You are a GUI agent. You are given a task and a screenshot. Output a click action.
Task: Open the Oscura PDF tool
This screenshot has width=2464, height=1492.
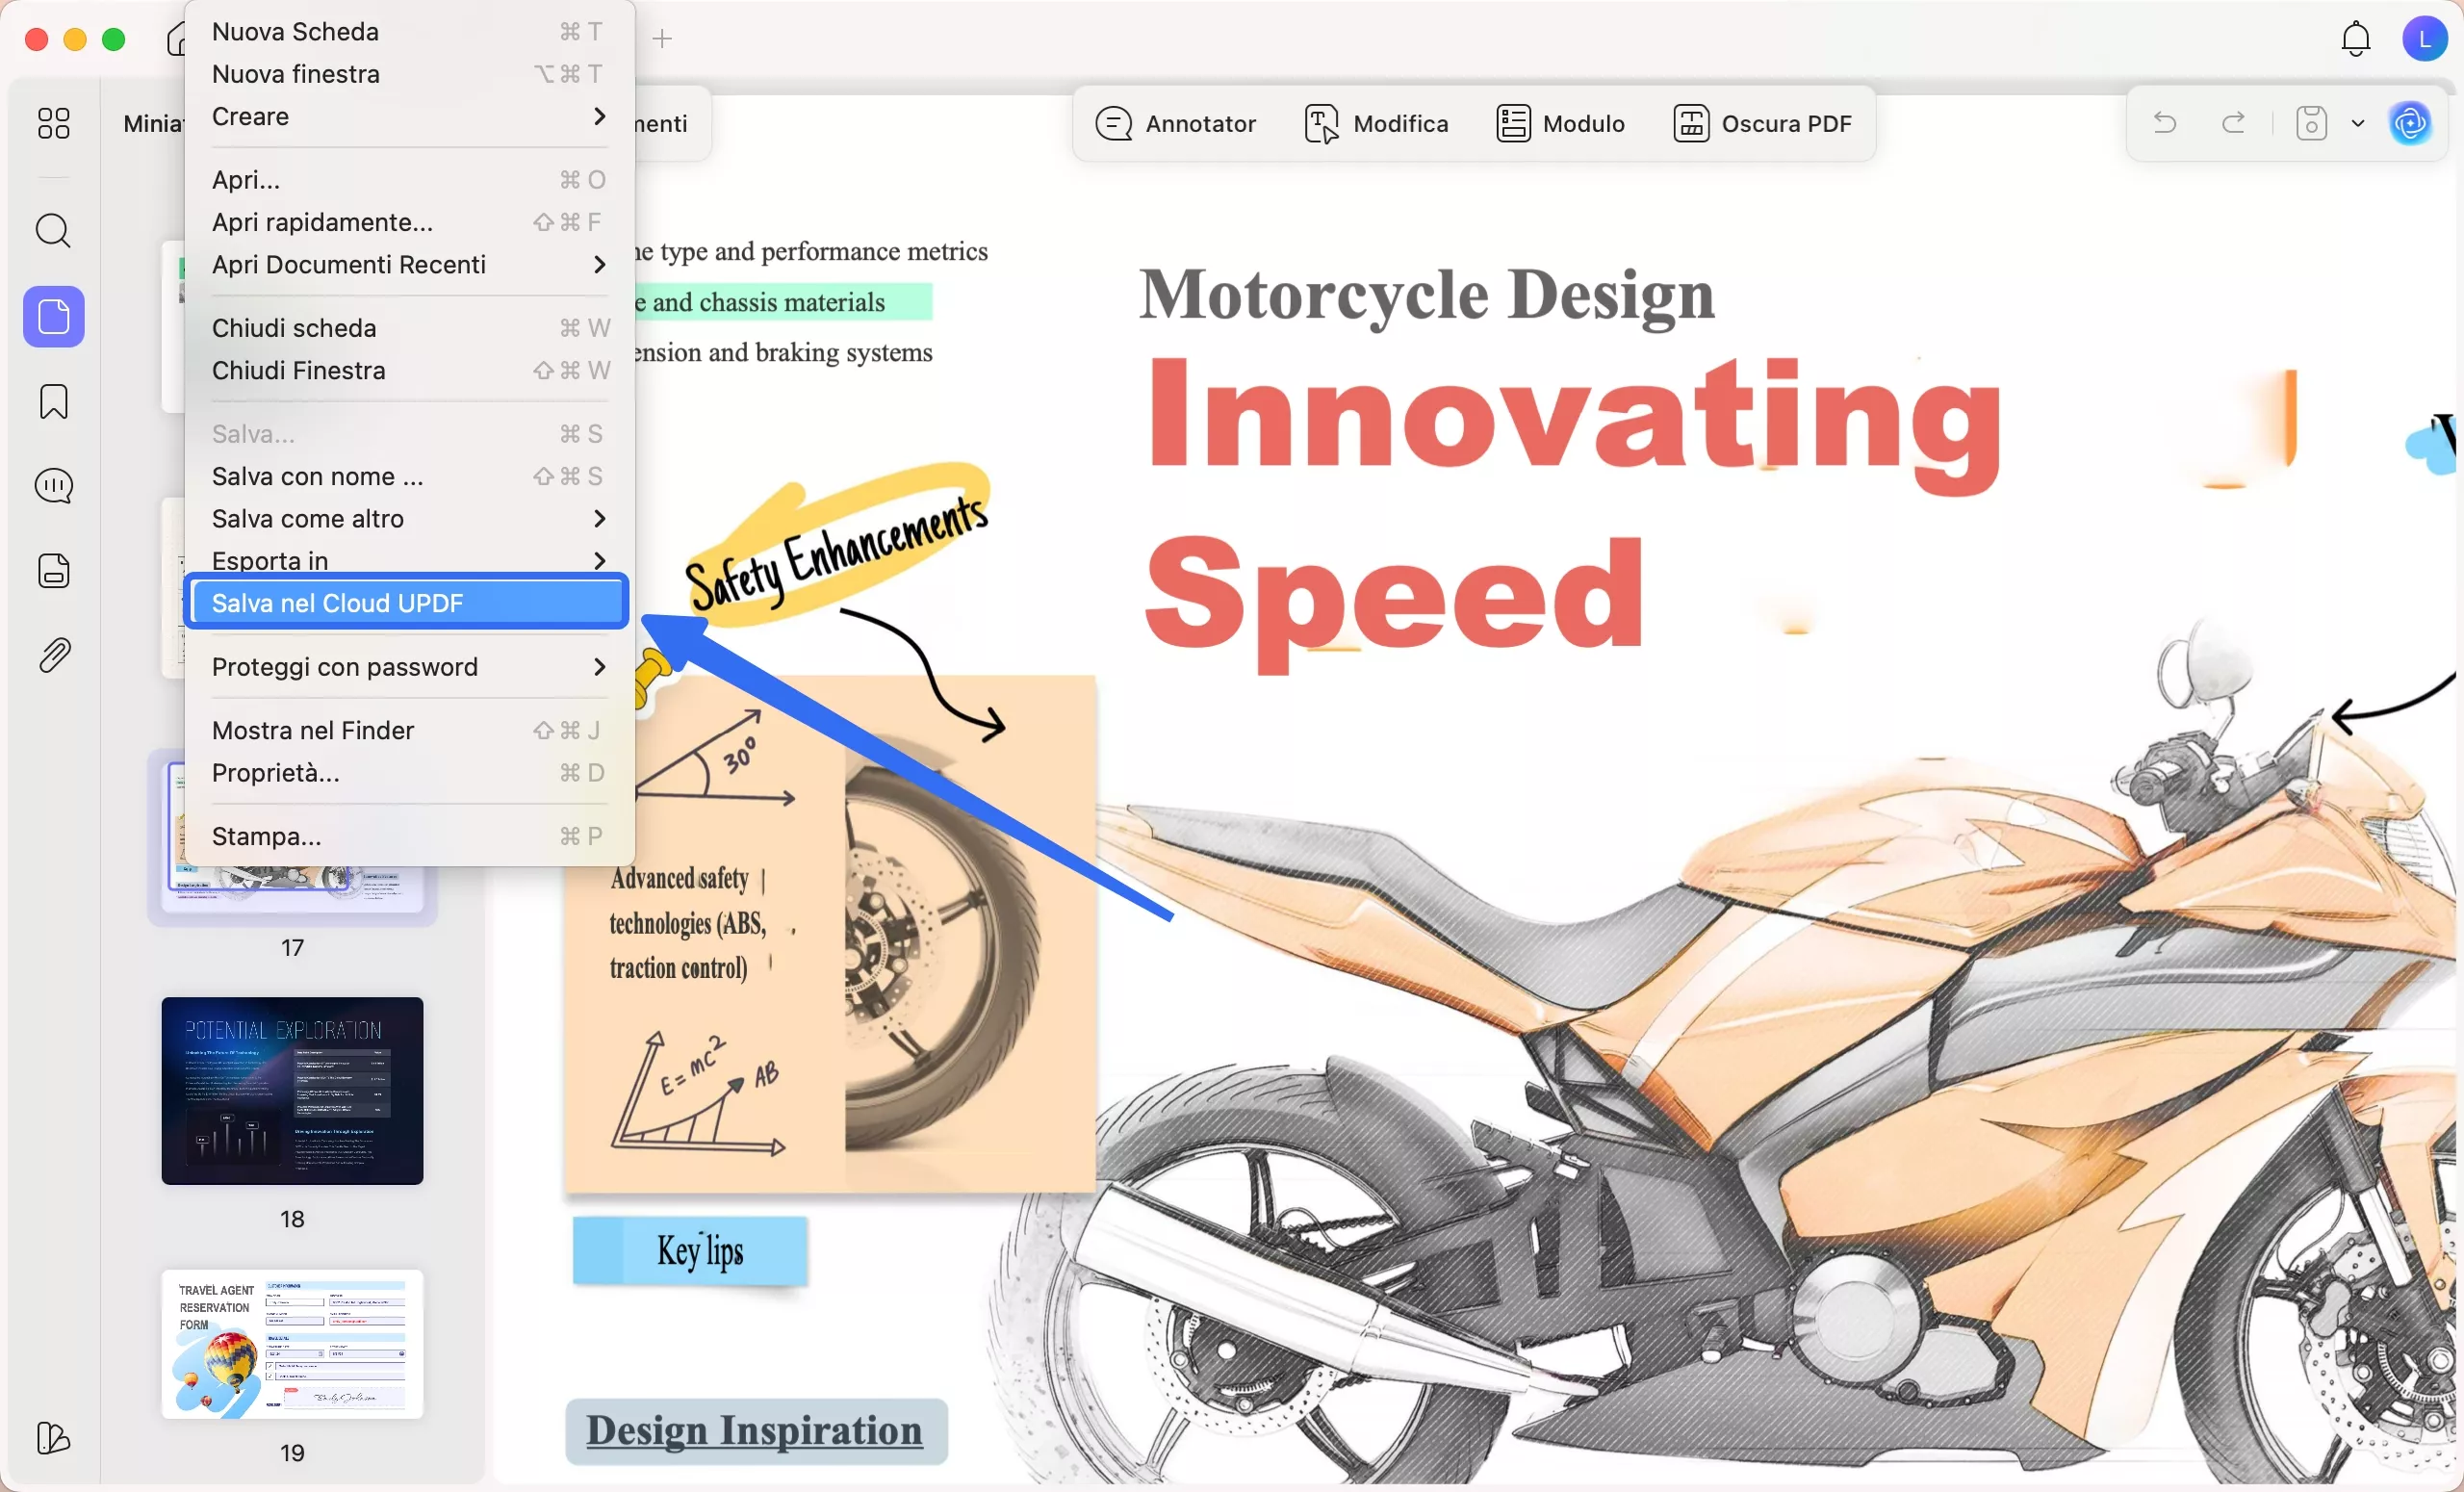pos(1763,123)
